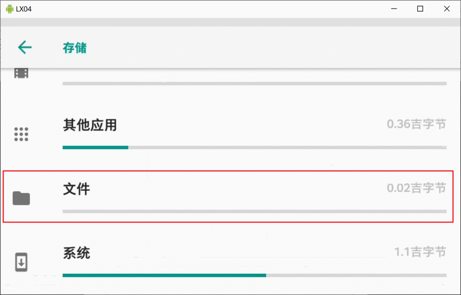Image resolution: width=461 pixels, height=295 pixels.
Task: Go back using the teal arrow
Action: point(25,47)
